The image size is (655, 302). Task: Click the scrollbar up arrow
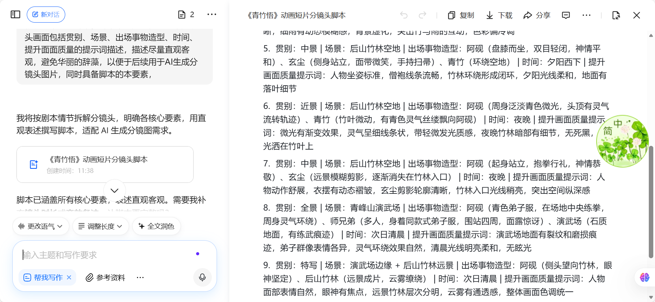651,36
